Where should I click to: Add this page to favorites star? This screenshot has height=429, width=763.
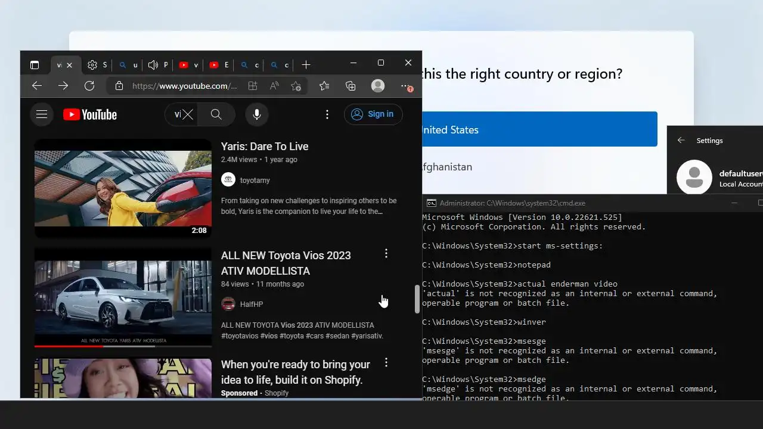click(296, 86)
